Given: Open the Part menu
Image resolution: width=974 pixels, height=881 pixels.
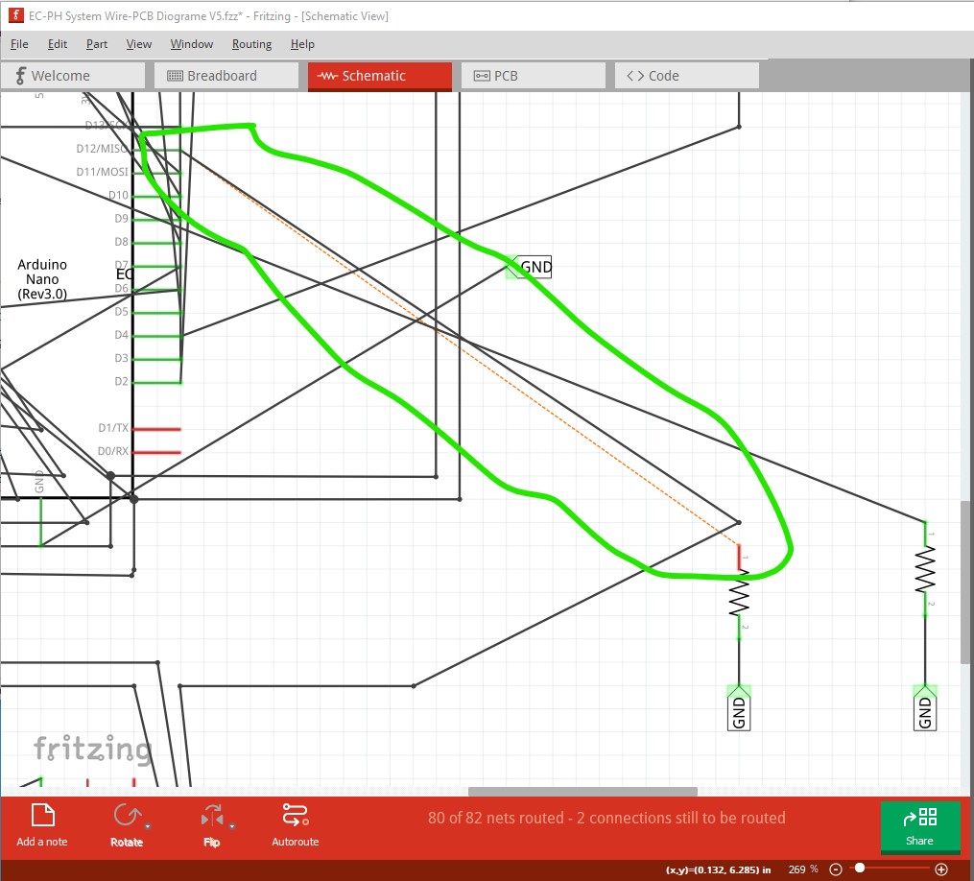Looking at the screenshot, I should point(96,43).
